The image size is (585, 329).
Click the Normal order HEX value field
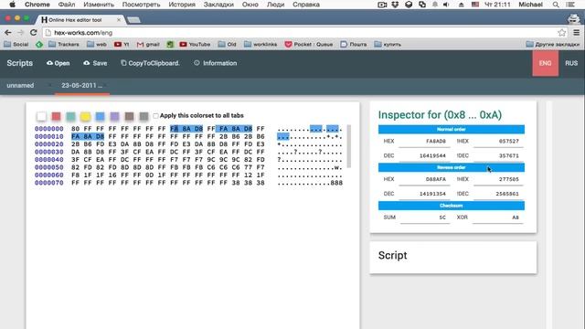tap(424, 142)
